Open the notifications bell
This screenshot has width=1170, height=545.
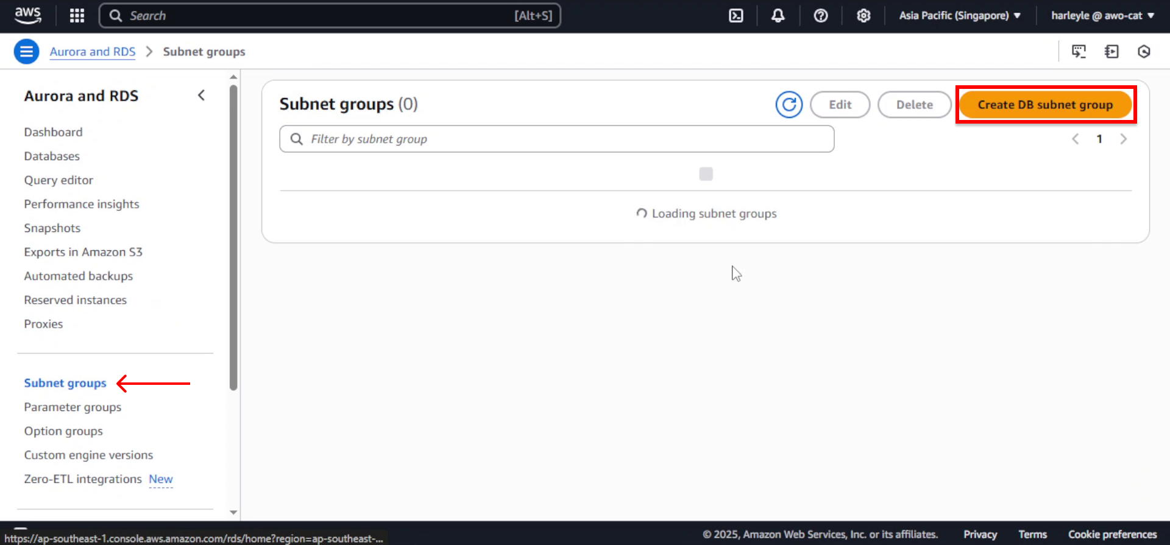778,16
